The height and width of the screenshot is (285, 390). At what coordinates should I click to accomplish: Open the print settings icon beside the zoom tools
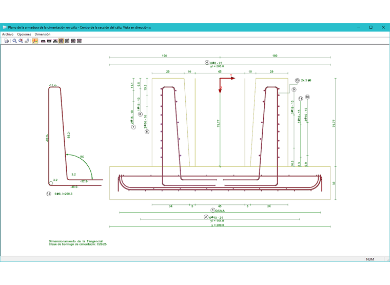27,41
